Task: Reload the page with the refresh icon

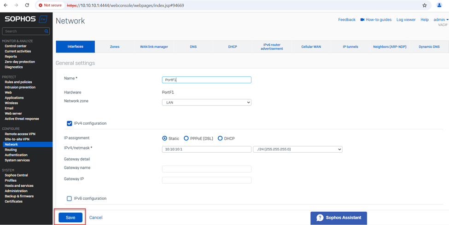Action: click(27, 5)
